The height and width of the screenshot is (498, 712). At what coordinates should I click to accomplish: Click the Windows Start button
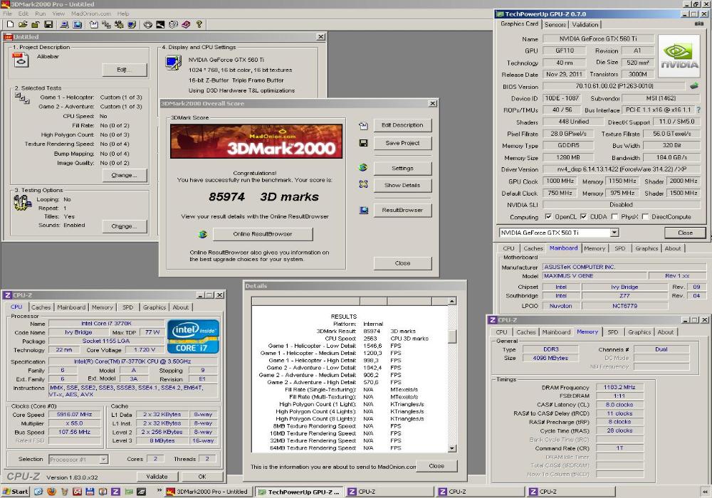[x=16, y=491]
